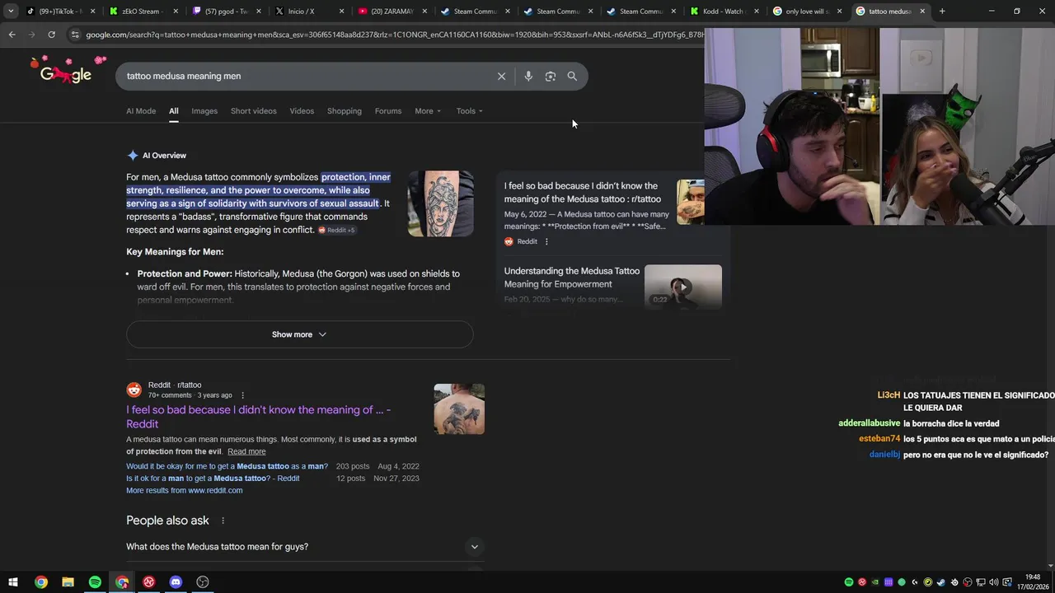Open the Medusa arm tattoo image in AI Overview
This screenshot has height=593, width=1055.
tap(441, 203)
